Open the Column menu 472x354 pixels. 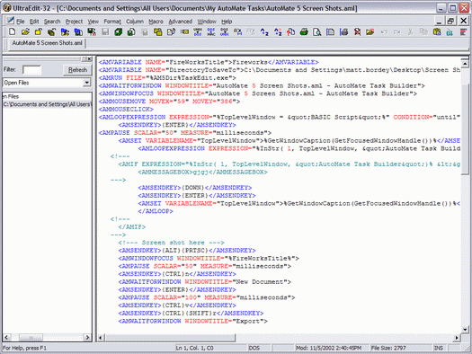pos(135,22)
